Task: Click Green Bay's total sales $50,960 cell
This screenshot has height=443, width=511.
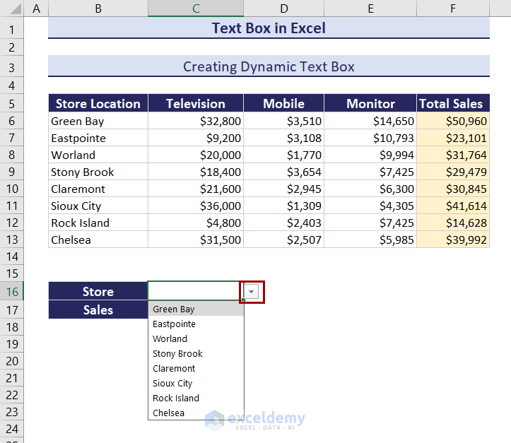Action: coord(452,121)
